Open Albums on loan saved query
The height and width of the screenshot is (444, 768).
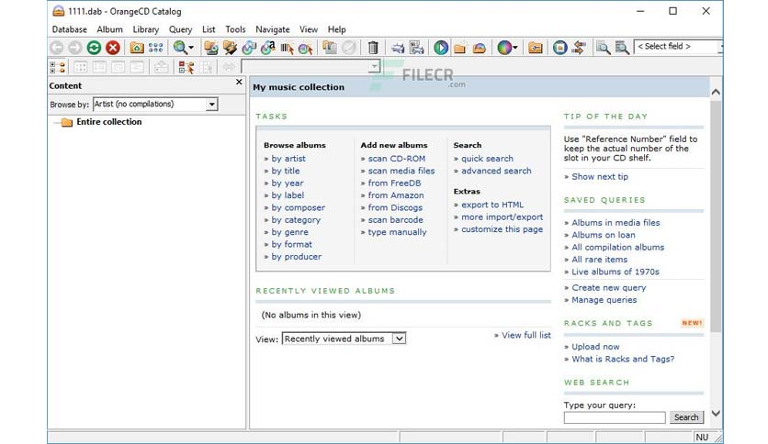tap(604, 235)
